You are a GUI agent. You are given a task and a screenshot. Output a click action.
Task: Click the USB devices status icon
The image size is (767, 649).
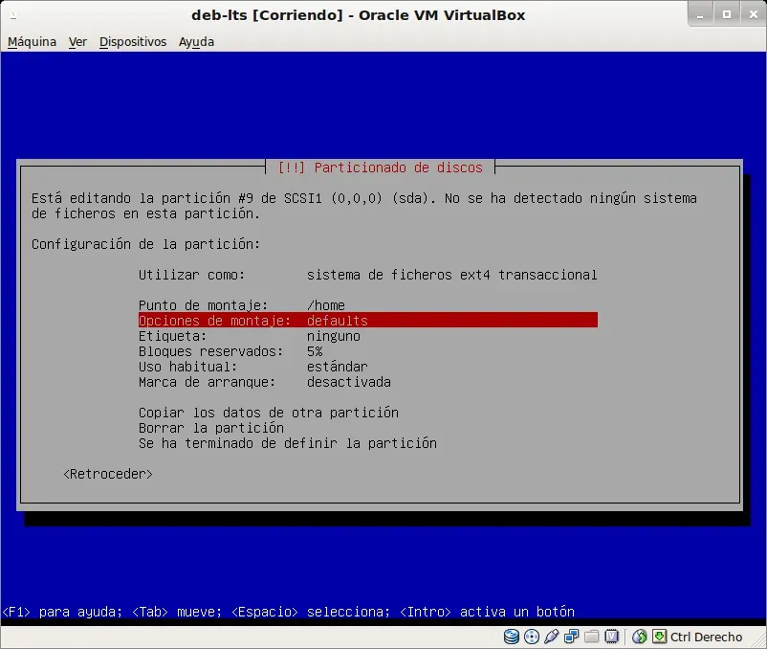[551, 637]
